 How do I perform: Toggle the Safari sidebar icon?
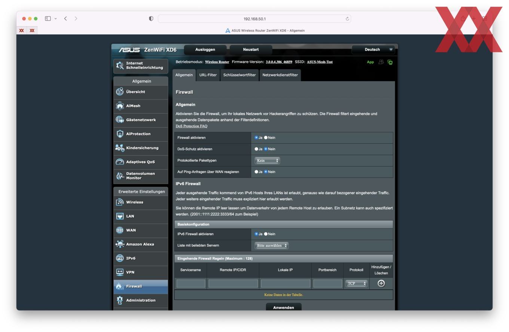pos(48,18)
